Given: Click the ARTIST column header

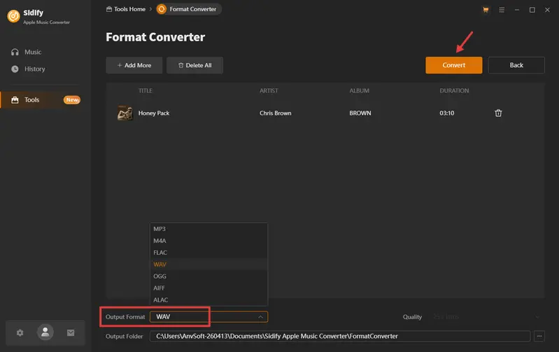Looking at the screenshot, I should pyautogui.click(x=269, y=90).
